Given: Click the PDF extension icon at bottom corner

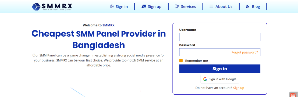Looking at the screenshot, I should point(294,94).
